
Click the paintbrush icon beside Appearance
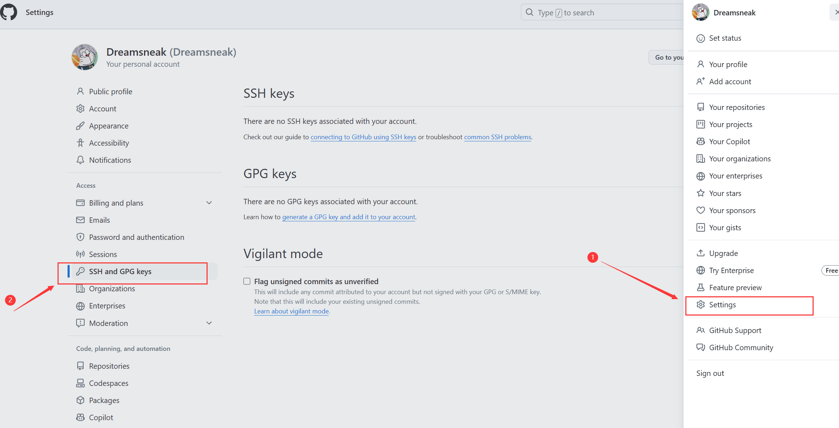point(80,126)
